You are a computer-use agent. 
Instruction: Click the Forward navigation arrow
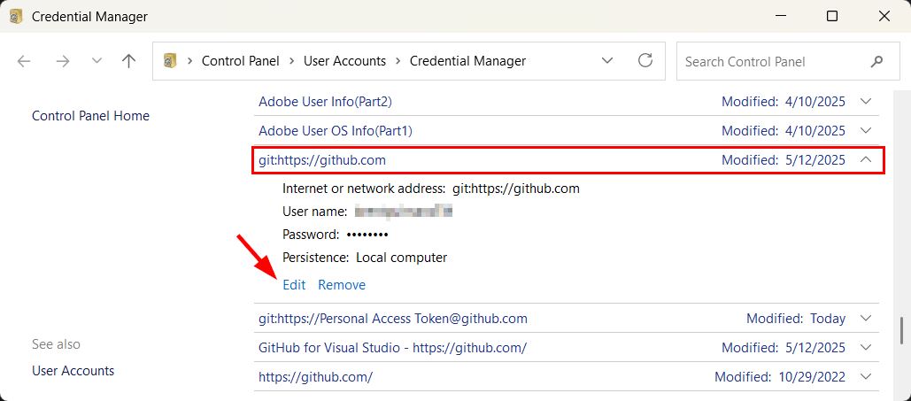(62, 61)
